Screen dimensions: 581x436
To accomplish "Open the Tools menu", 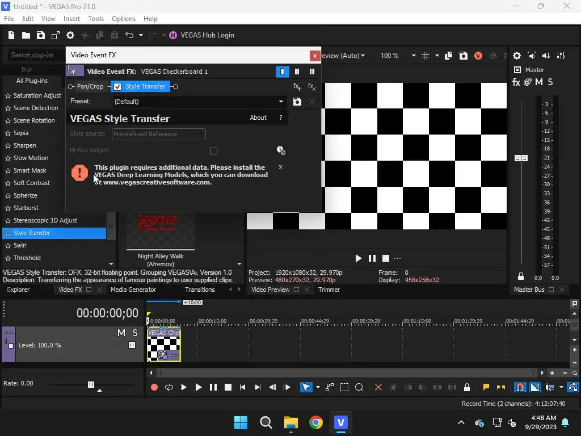I will 95,19.
